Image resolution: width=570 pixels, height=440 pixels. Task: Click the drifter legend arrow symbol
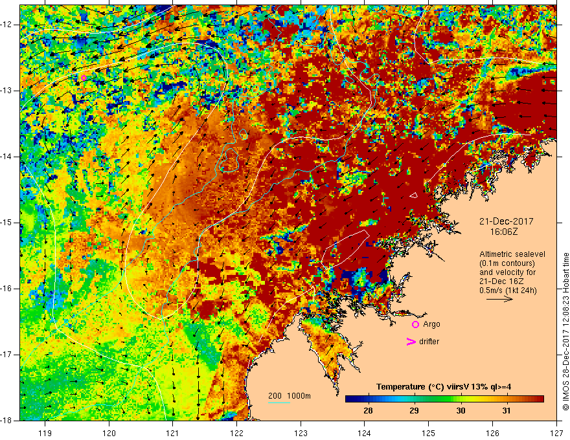(411, 342)
